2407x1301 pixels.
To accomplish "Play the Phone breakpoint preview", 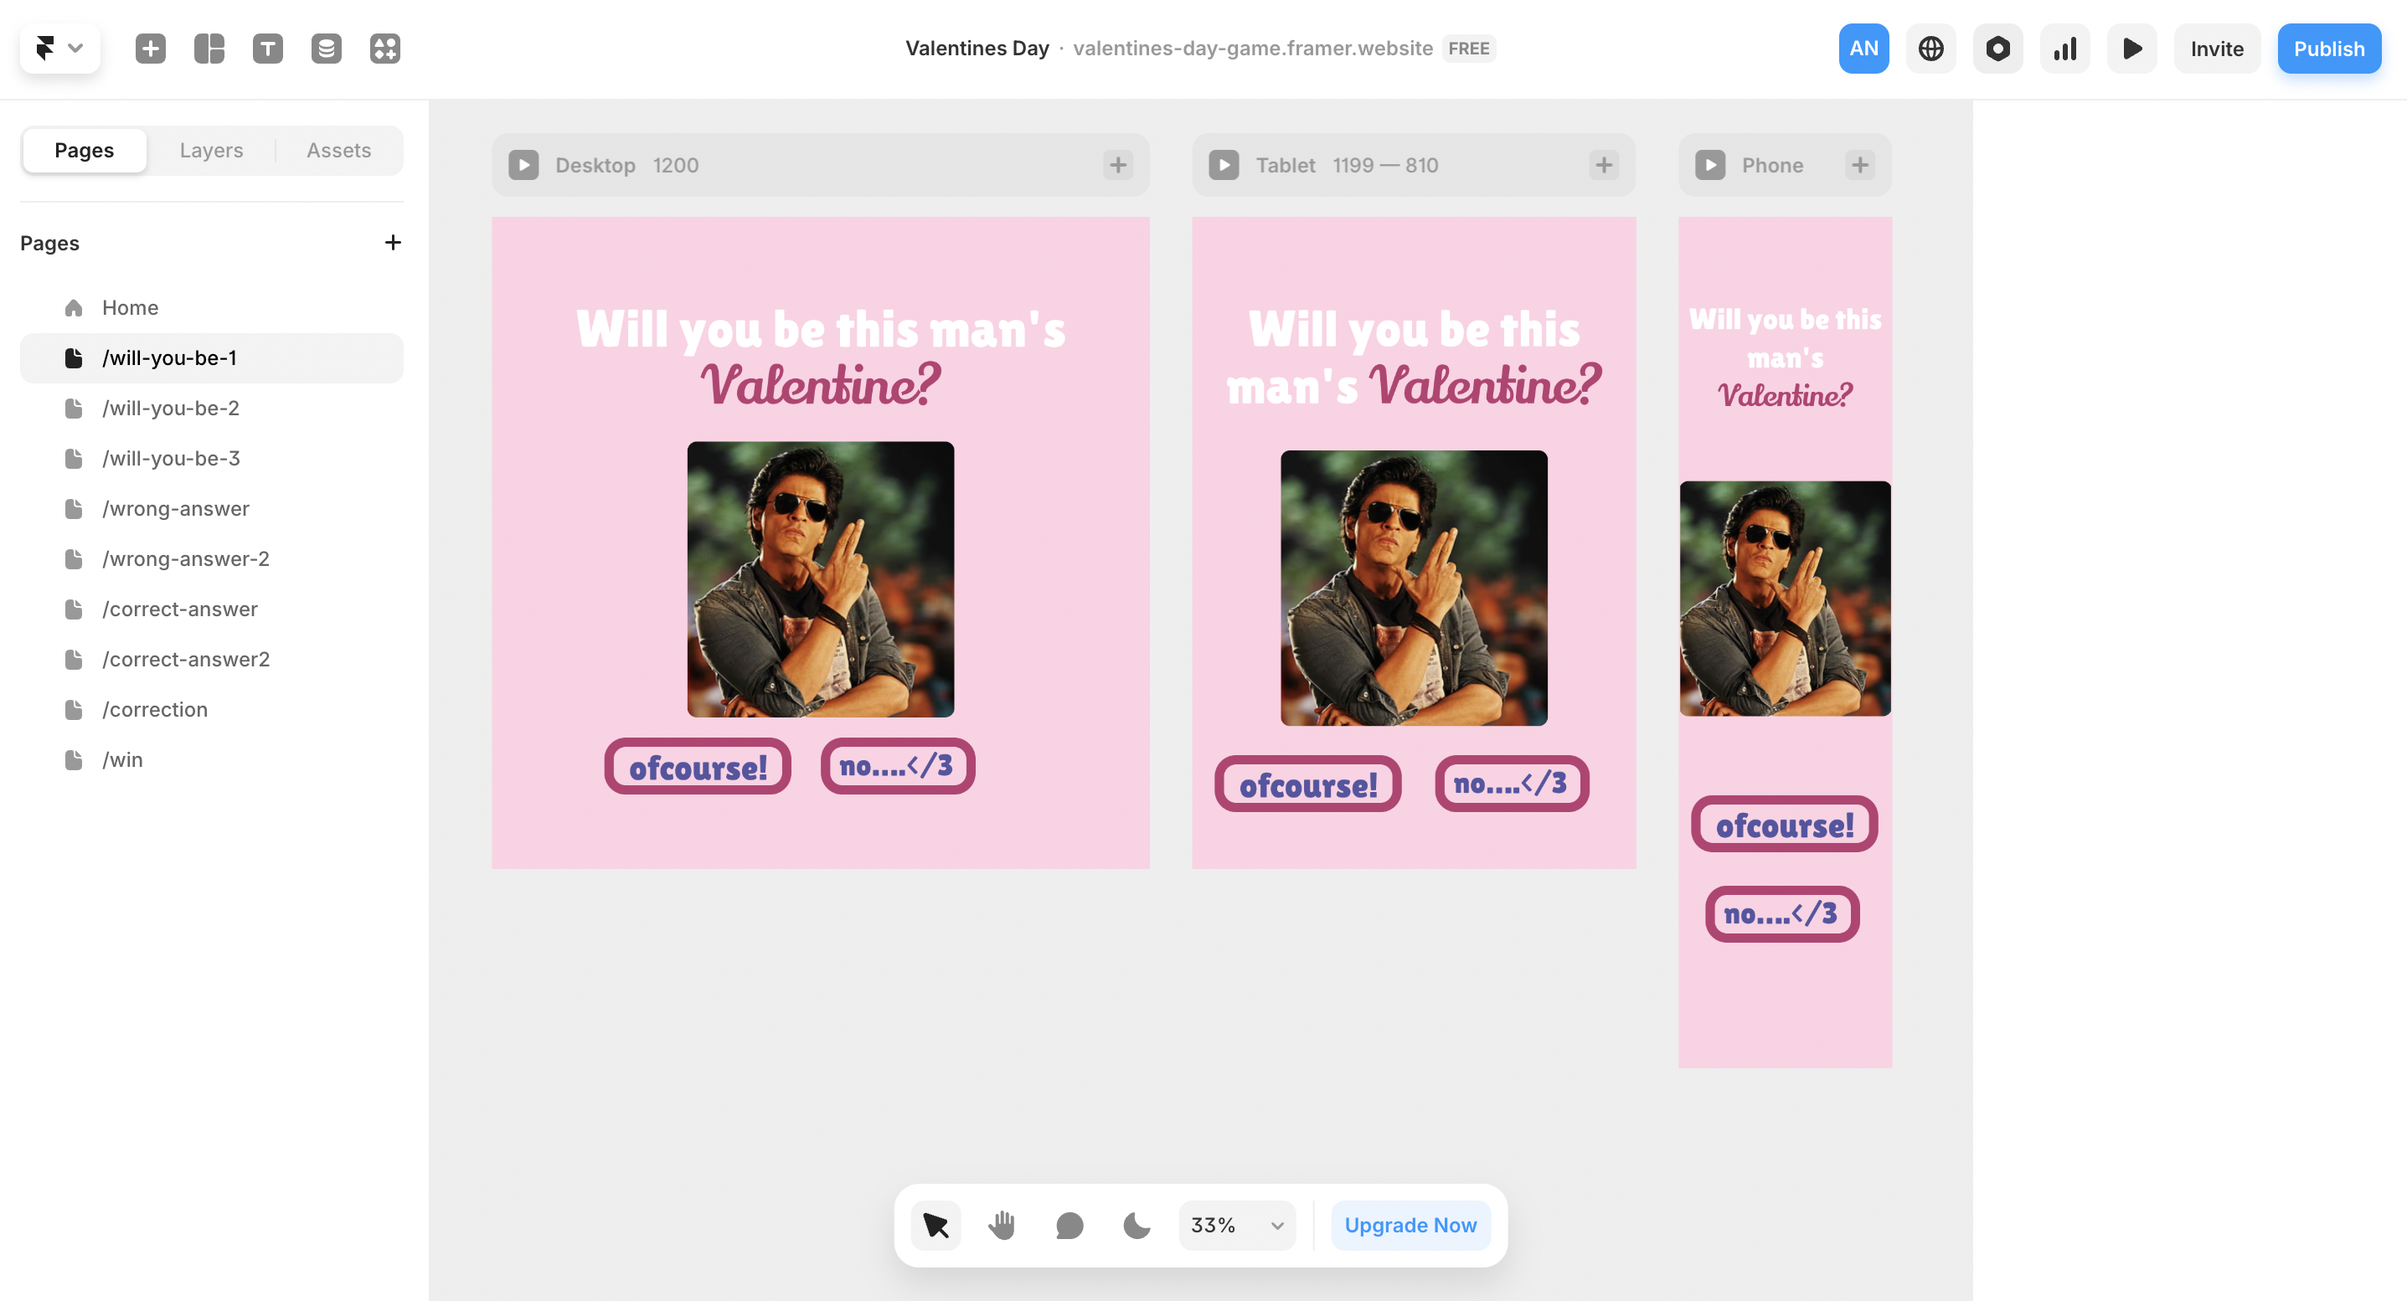I will click(x=1710, y=165).
